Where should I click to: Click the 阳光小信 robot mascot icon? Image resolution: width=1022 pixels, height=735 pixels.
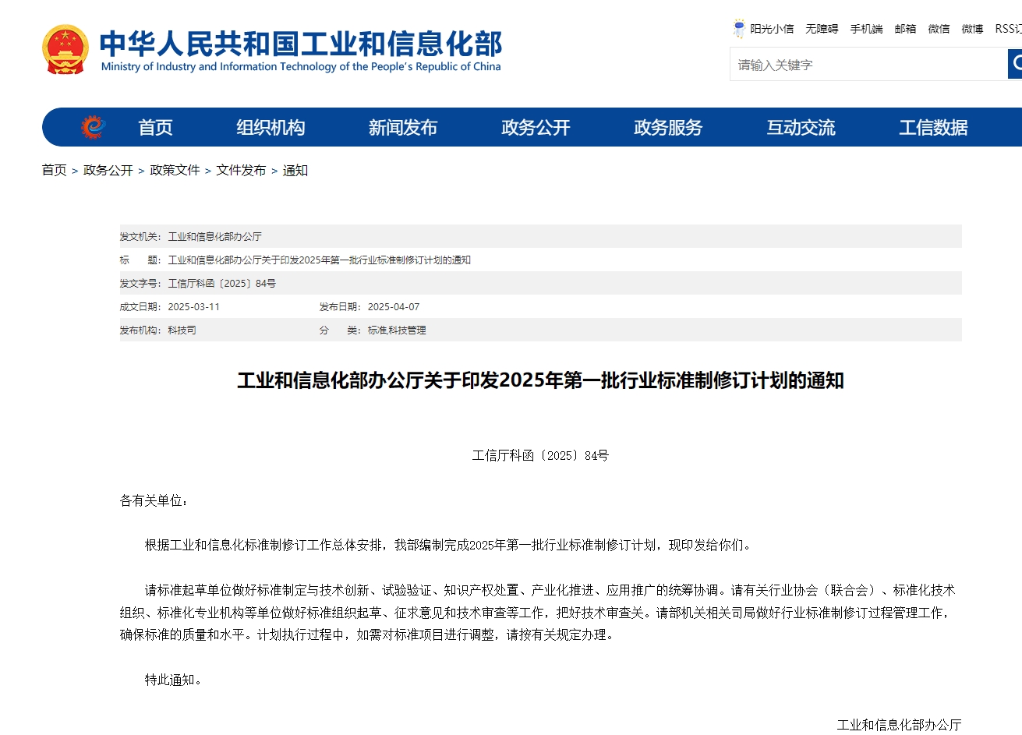coord(738,29)
